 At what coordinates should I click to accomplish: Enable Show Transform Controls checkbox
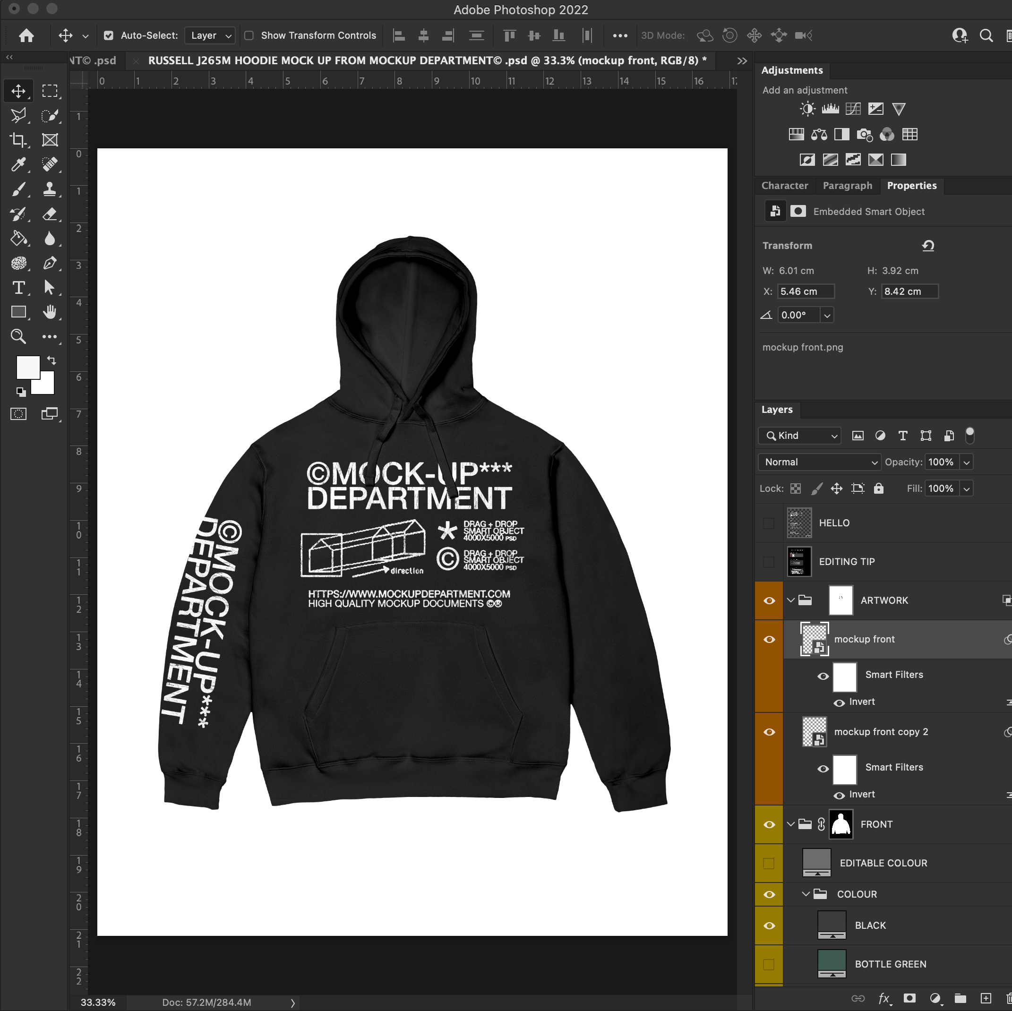click(249, 35)
